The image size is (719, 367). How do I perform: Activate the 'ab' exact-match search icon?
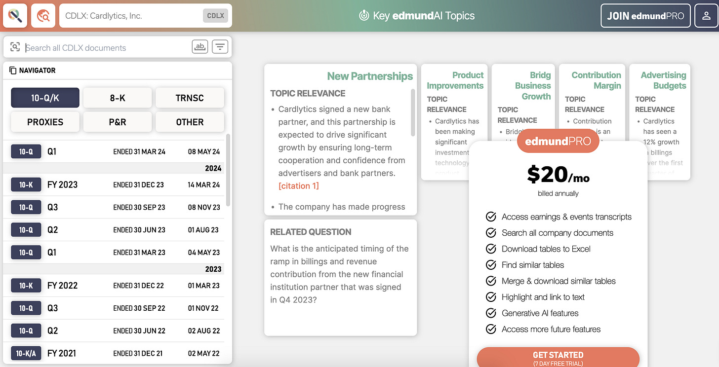point(200,46)
